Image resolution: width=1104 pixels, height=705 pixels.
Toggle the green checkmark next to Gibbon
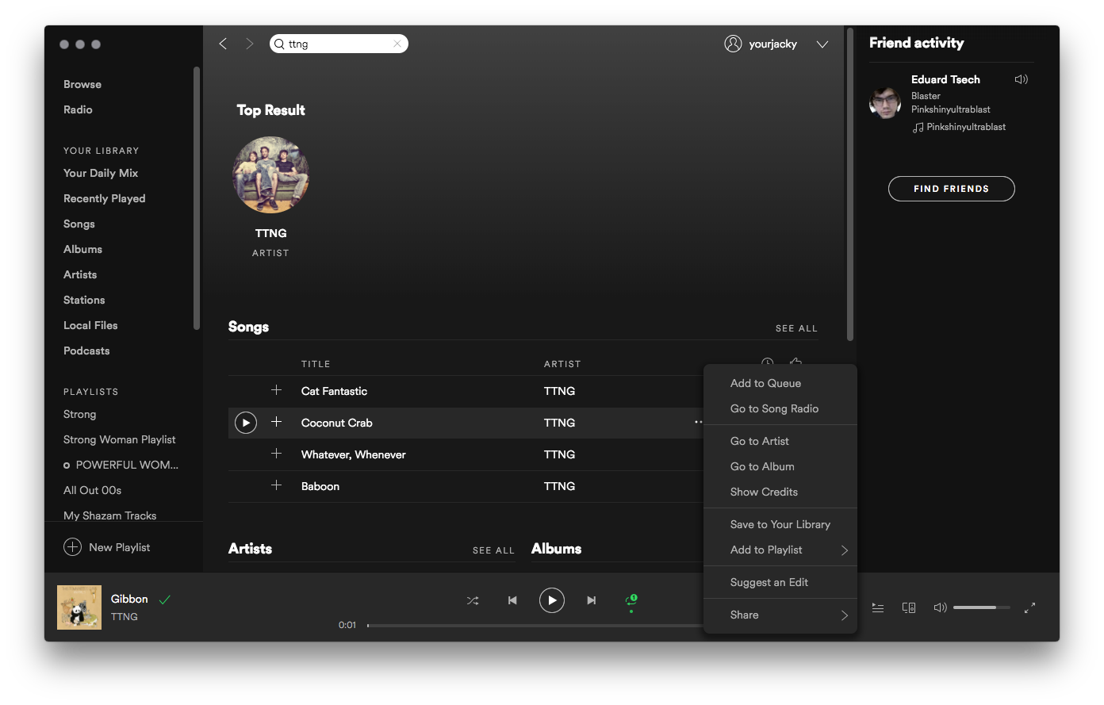[x=165, y=599]
